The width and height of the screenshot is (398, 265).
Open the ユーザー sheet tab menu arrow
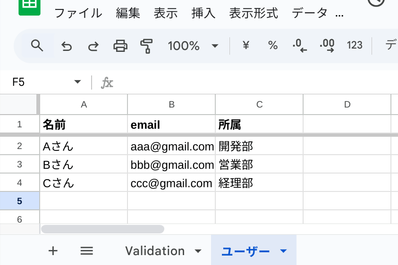(x=283, y=251)
